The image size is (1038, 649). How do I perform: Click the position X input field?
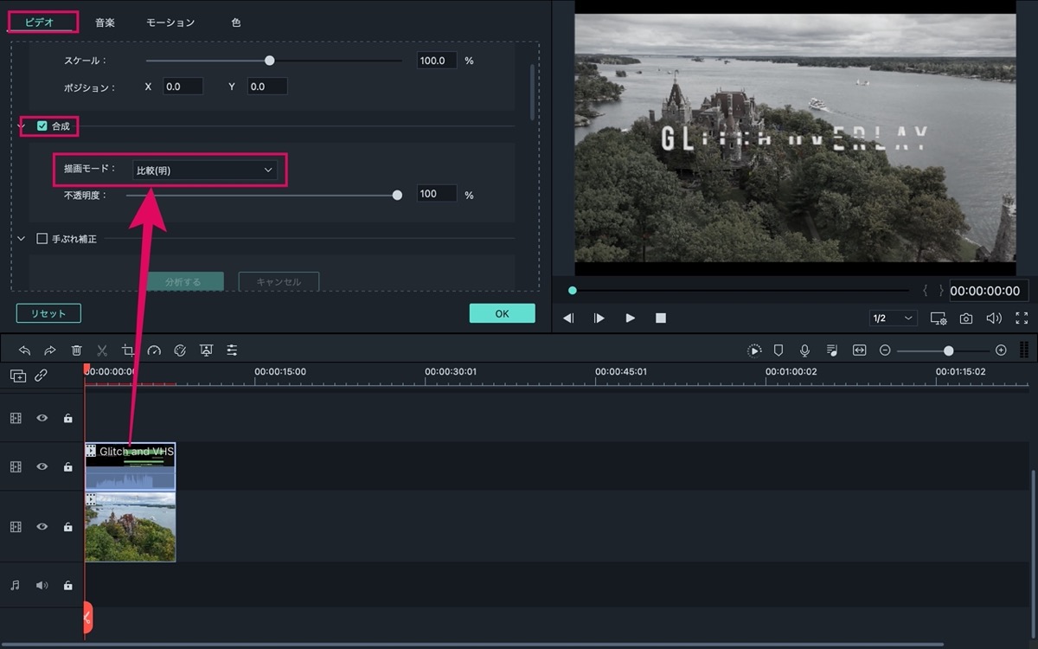[183, 87]
